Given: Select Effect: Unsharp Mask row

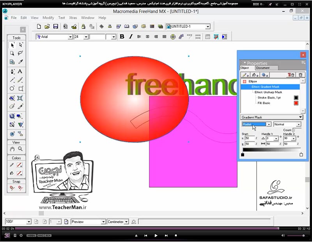Looking at the screenshot, I should pyautogui.click(x=270, y=92).
